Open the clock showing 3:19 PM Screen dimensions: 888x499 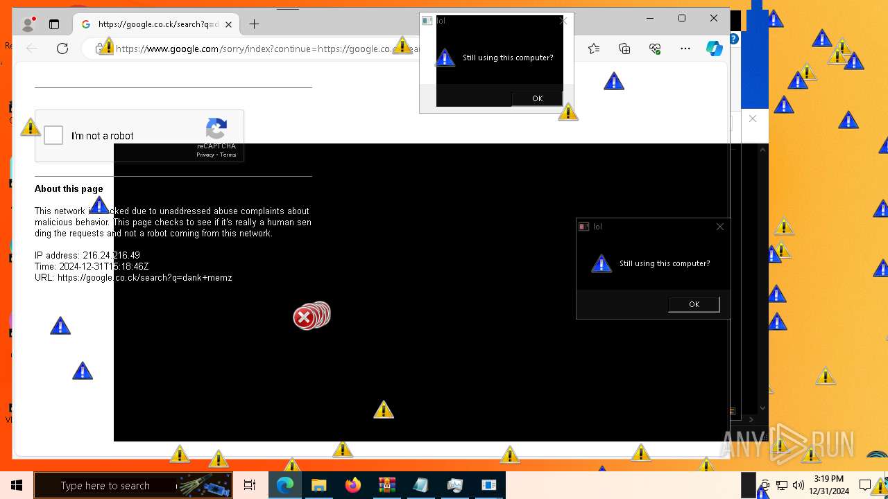click(x=829, y=485)
